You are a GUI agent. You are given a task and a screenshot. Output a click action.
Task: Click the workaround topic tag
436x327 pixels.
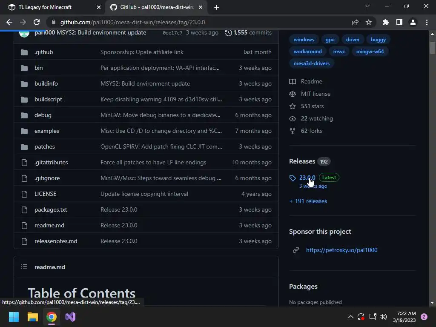307,52
